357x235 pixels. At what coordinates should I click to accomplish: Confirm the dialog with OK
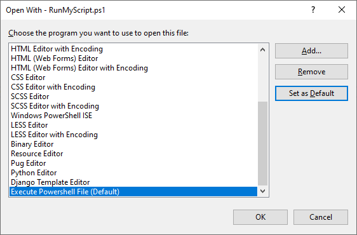point(260,217)
